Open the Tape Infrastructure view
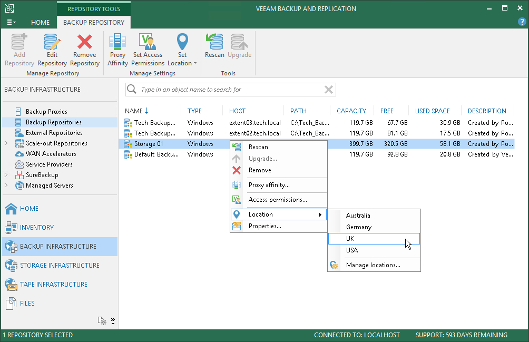 [x=53, y=284]
